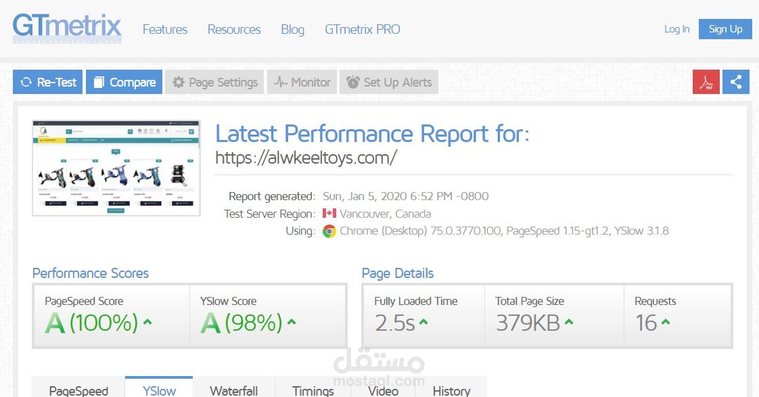The width and height of the screenshot is (759, 397).
Task: Download the PDF report icon
Action: tap(706, 82)
